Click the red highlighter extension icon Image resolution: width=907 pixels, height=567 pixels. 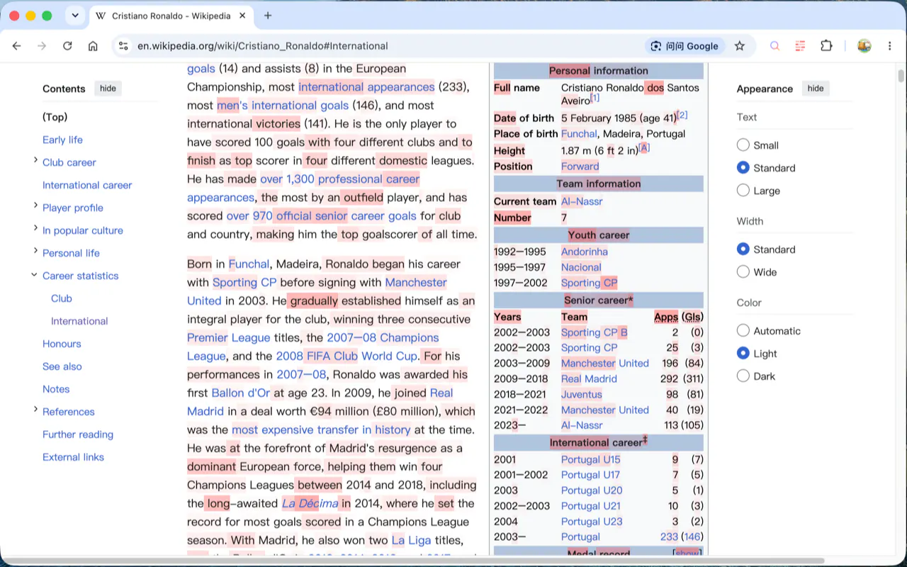click(x=800, y=46)
